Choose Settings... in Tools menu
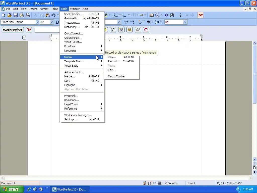The height and width of the screenshot is (193, 257). point(82,119)
